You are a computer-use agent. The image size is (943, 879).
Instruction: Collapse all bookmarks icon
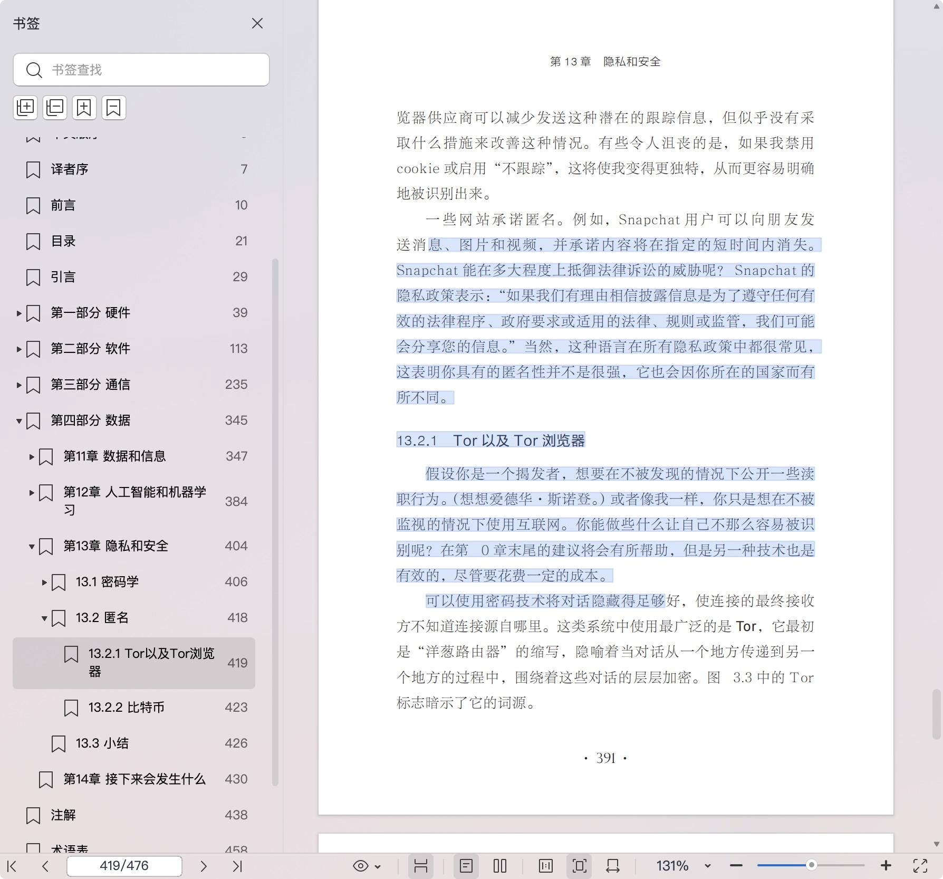coord(55,108)
